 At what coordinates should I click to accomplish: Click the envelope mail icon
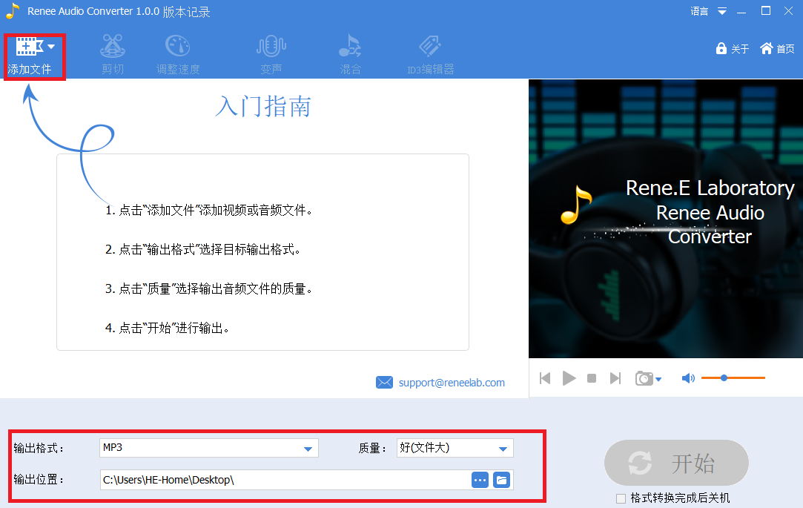(x=384, y=383)
